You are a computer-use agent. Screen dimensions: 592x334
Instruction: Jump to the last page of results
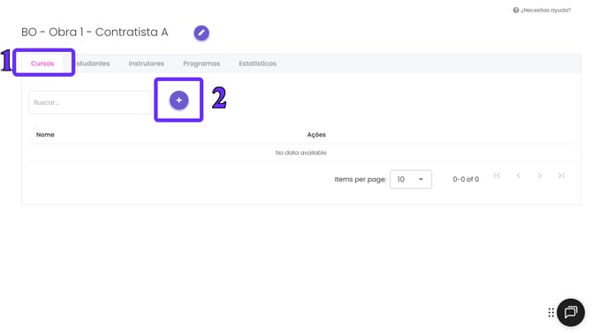click(561, 175)
